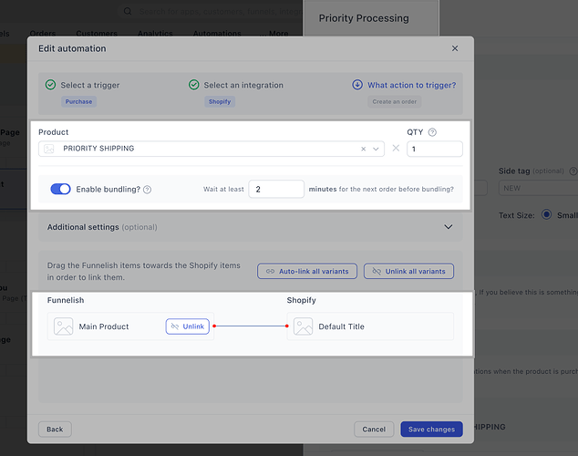This screenshot has height=456, width=578.
Task: Click the Select a trigger green checkmark
Action: (x=50, y=85)
